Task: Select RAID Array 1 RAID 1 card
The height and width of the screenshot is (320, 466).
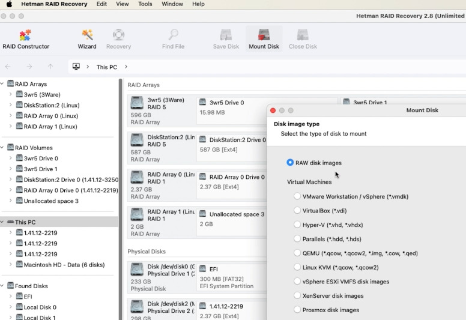Action: click(161, 222)
